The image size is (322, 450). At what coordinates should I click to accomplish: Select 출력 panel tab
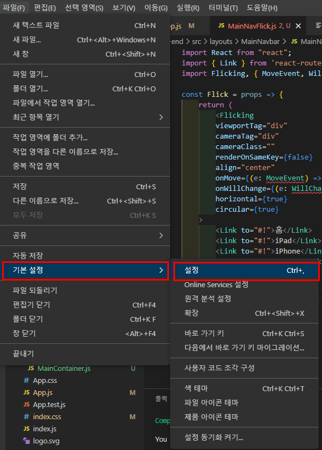pos(161,399)
